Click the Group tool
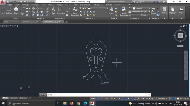 pos(153,11)
